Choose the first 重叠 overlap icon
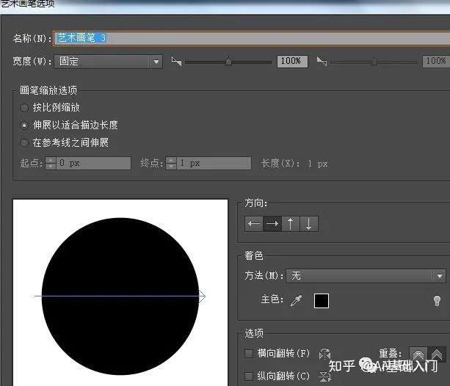Viewport: 450px width, 386px height. (418, 354)
